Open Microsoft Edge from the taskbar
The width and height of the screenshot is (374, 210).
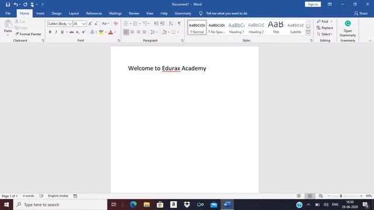133,205
